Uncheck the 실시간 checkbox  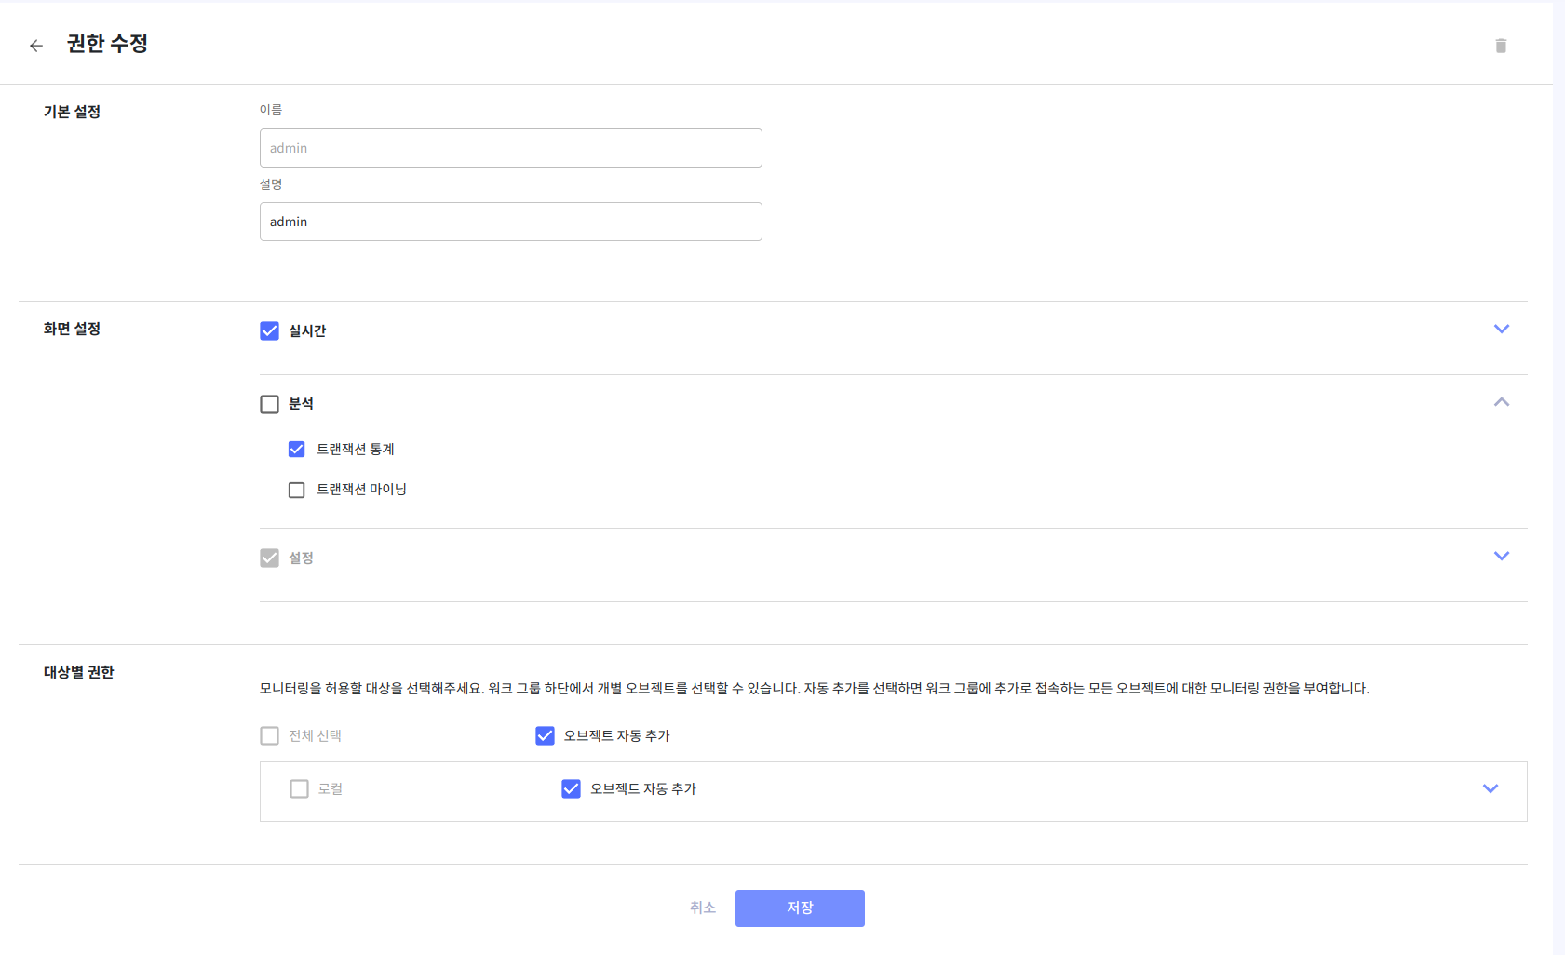(x=269, y=330)
